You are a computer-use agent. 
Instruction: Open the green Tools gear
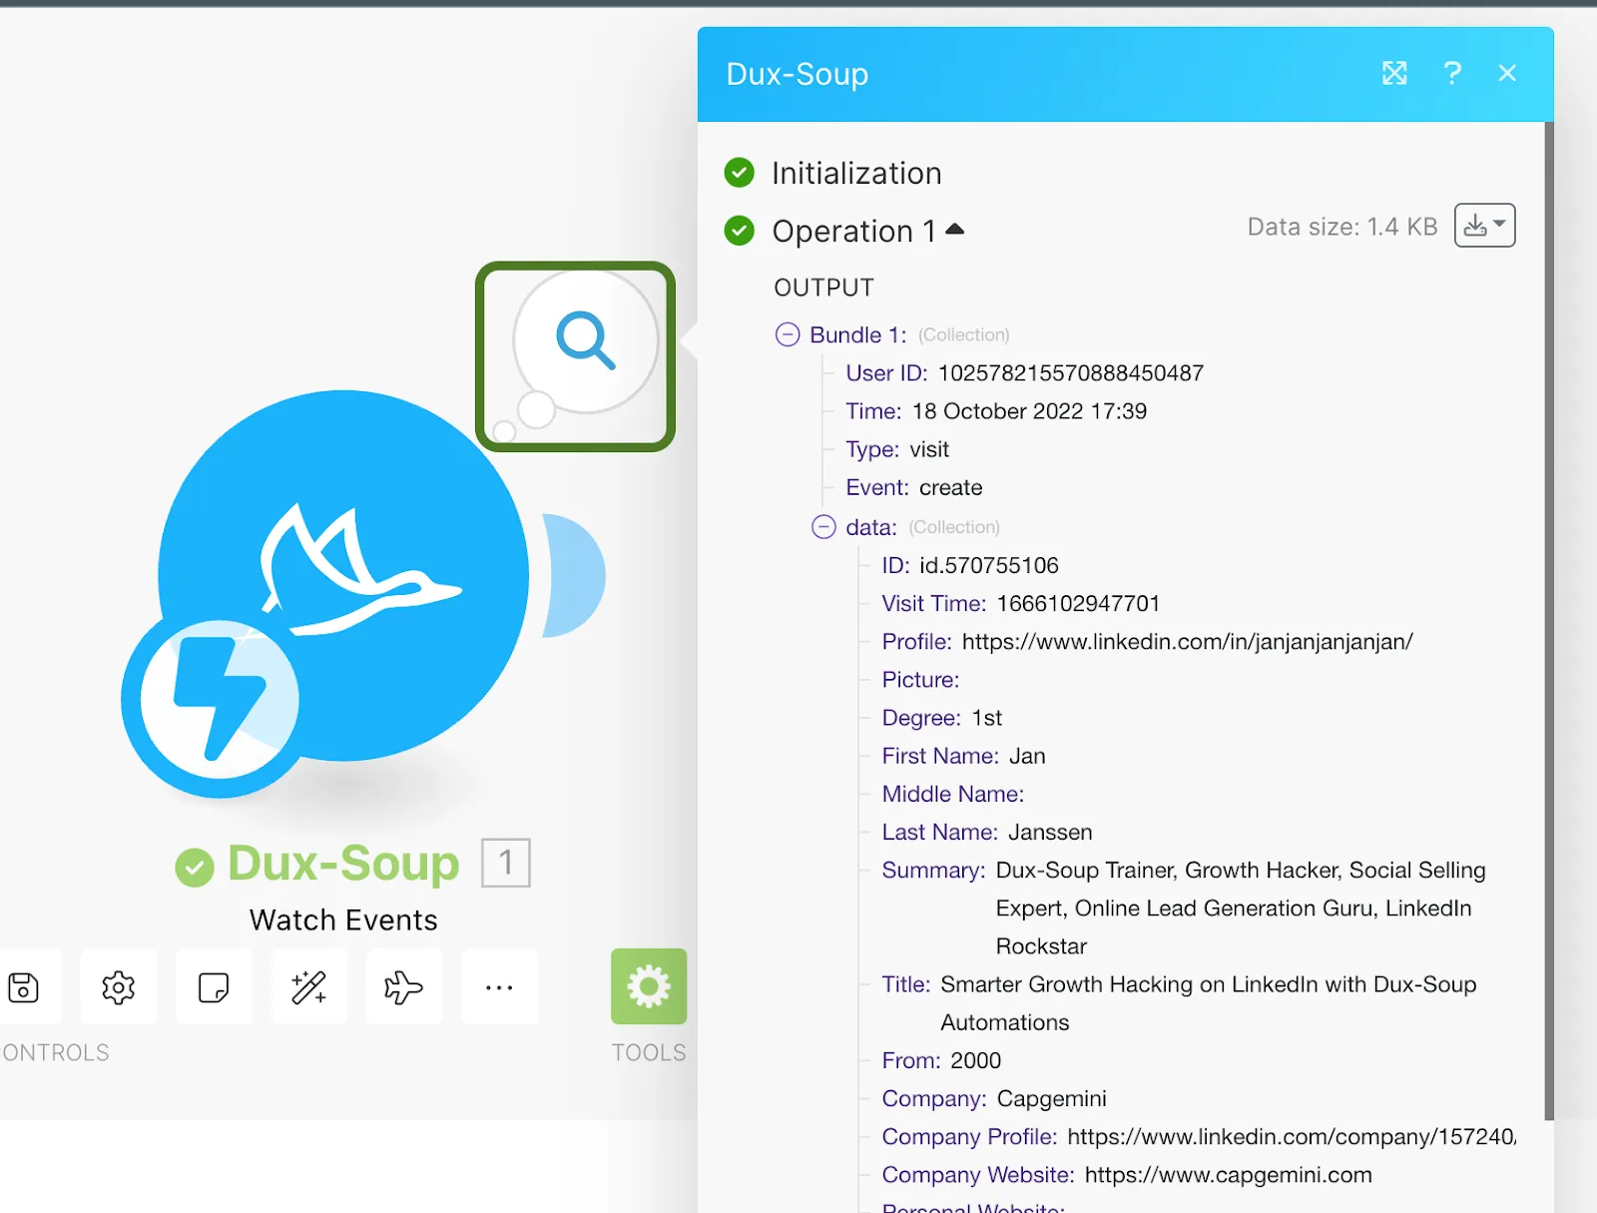pos(649,986)
